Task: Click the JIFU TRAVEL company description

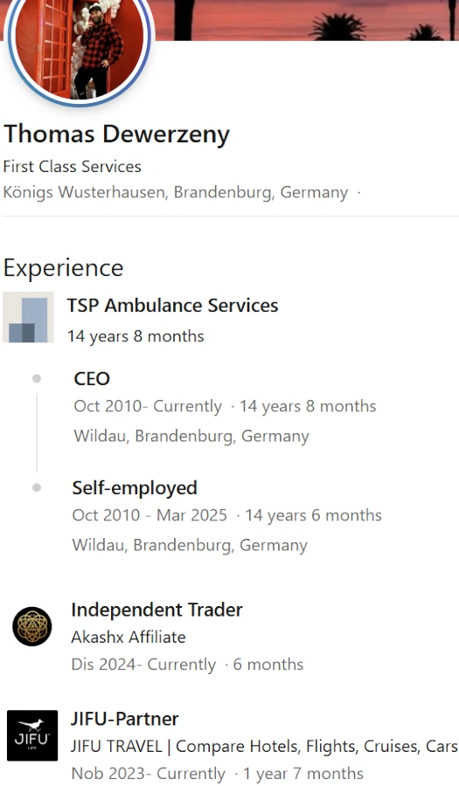Action: (264, 747)
